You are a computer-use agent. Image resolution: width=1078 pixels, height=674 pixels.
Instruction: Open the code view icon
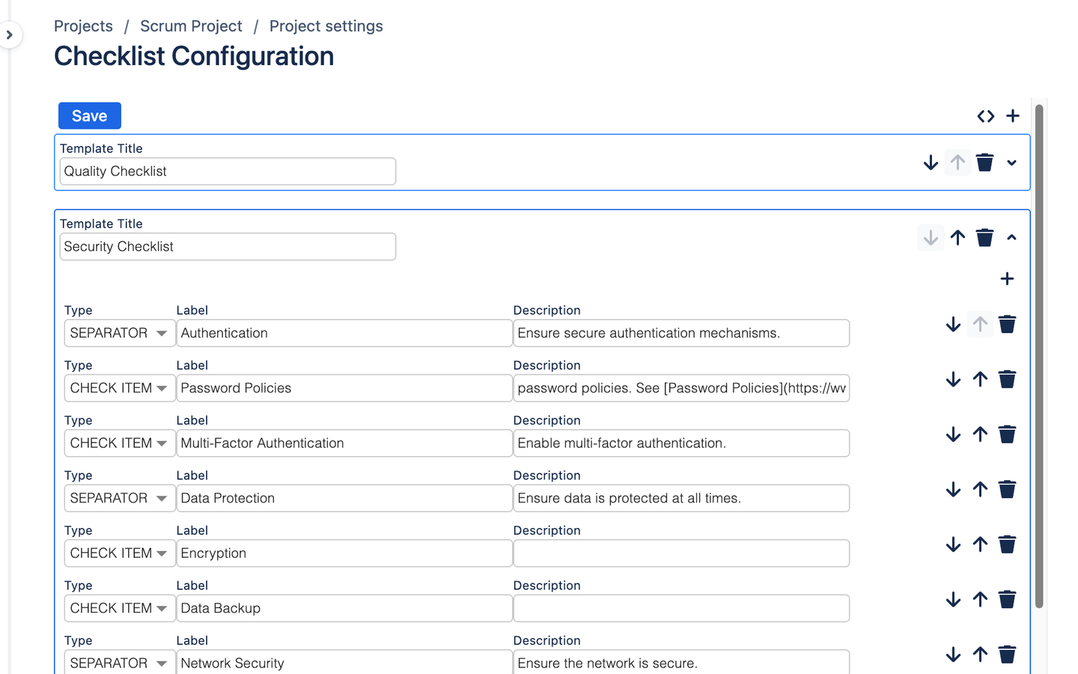(985, 116)
